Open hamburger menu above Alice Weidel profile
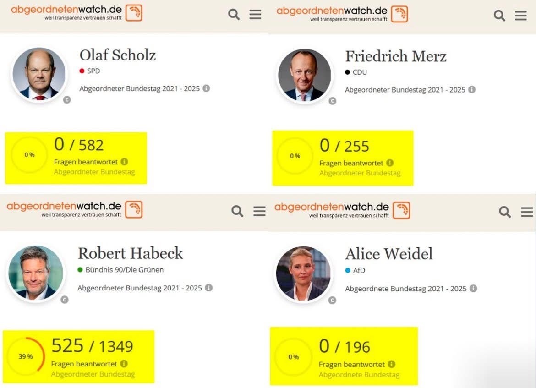 pyautogui.click(x=527, y=212)
